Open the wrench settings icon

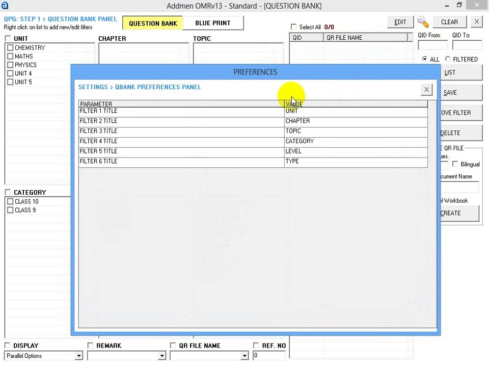423,22
